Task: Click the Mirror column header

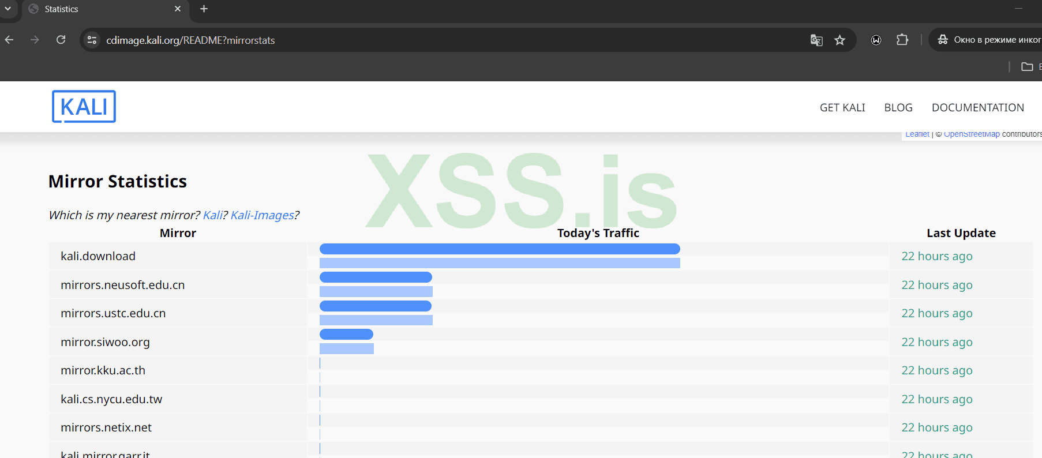Action: 178,233
